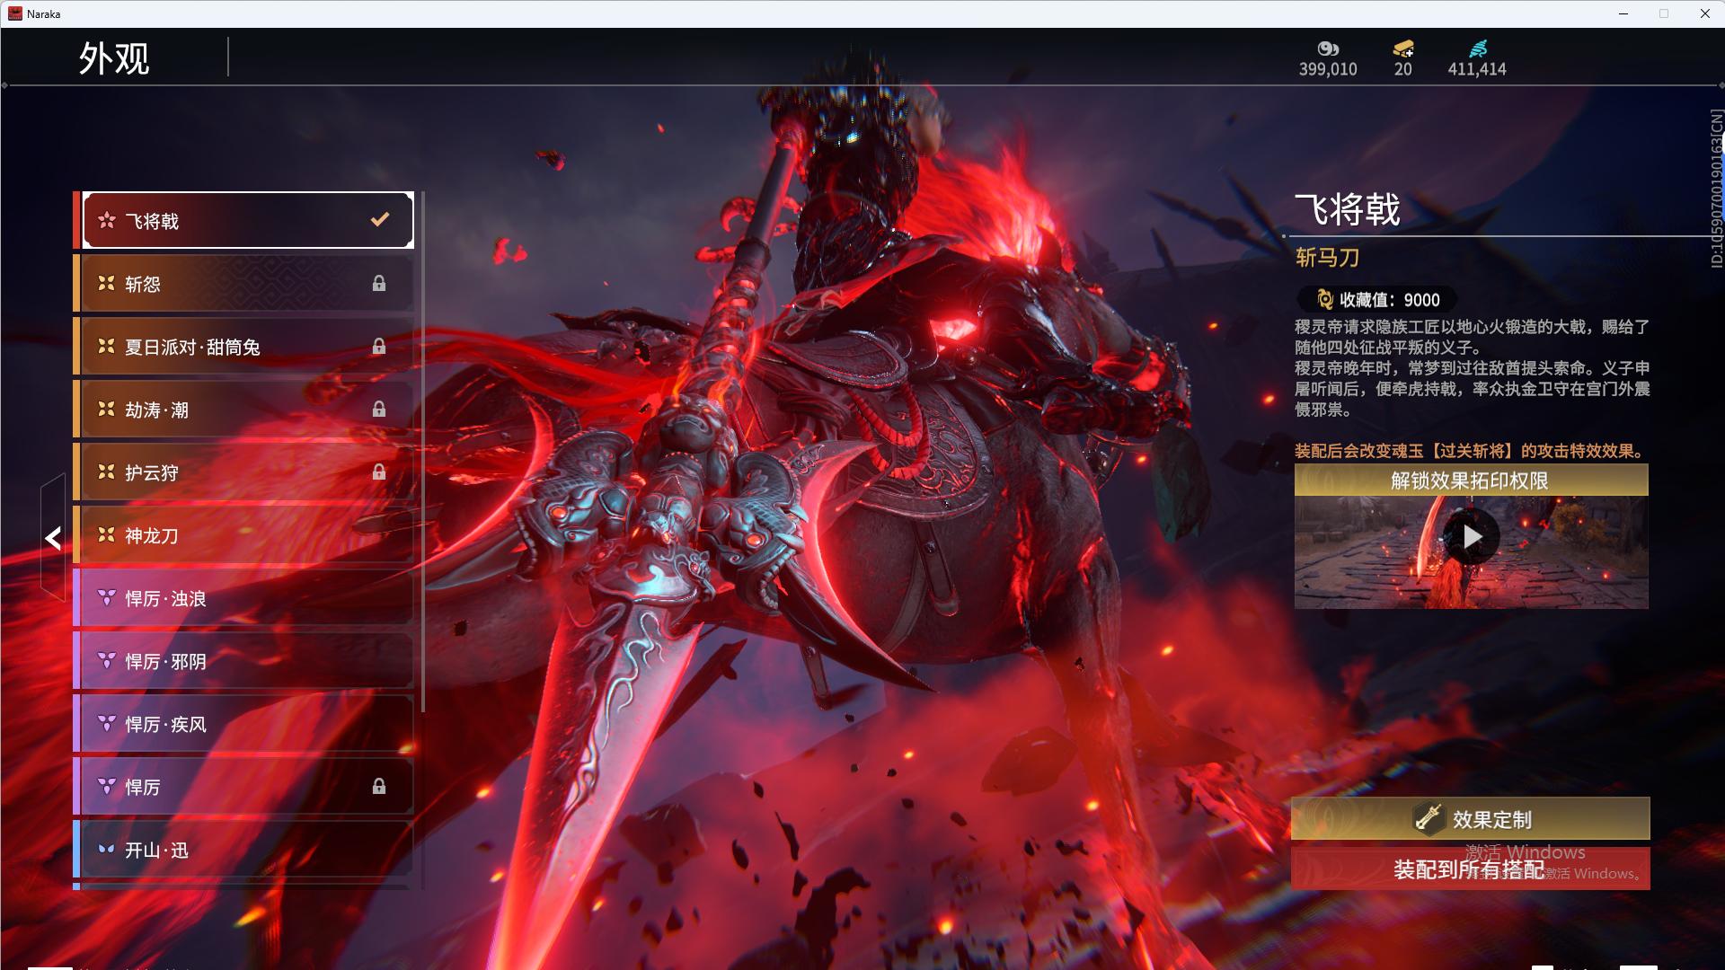This screenshot has width=1725, height=970.
Task: Select the 斩怨 skin entry
Action: click(244, 283)
